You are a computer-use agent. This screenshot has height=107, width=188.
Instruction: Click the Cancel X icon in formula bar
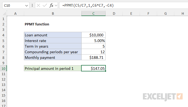38,5
